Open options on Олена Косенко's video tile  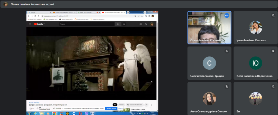227,15
